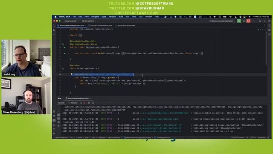Click the Search Everywhere magnifier icon
This screenshot has width=273, height=154.
click(x=264, y=21)
